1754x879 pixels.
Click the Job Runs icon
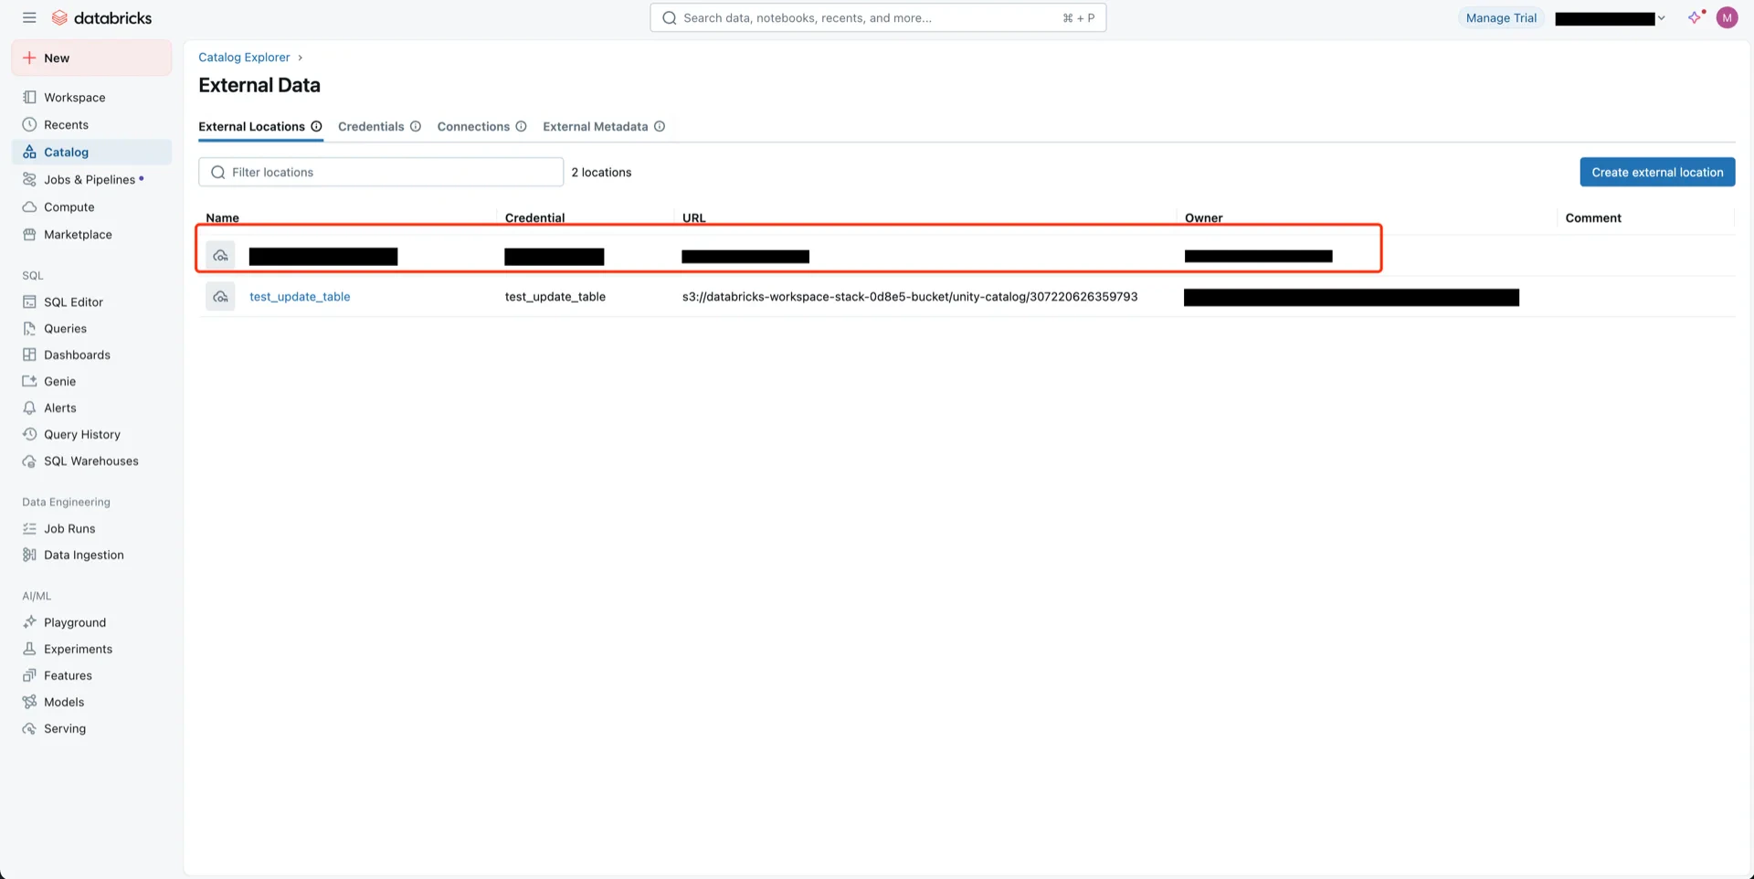(x=29, y=528)
